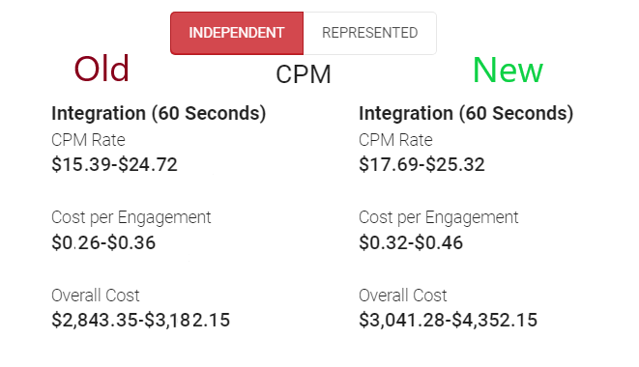Viewport: 639px width, 367px height.
Task: Click the red Old label
Action: tap(102, 69)
